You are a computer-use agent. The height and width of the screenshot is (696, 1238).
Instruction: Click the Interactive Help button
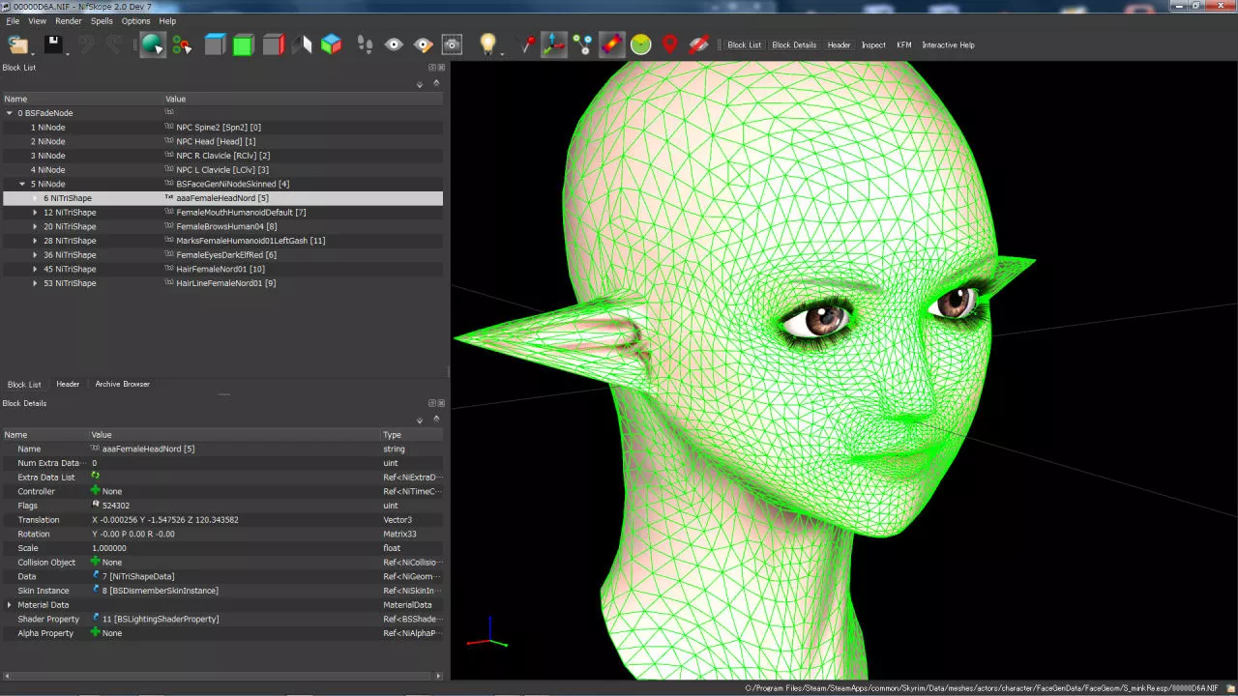(948, 45)
